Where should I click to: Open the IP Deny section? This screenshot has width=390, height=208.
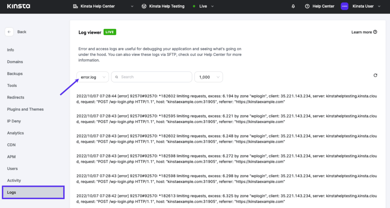coord(14,121)
